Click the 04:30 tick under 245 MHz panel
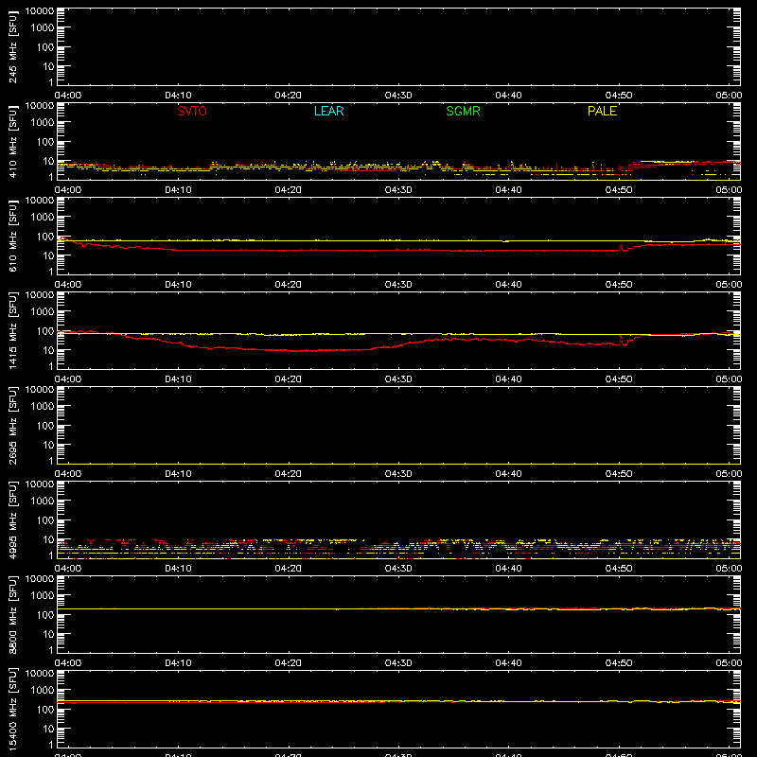This screenshot has width=757, height=757. click(398, 96)
